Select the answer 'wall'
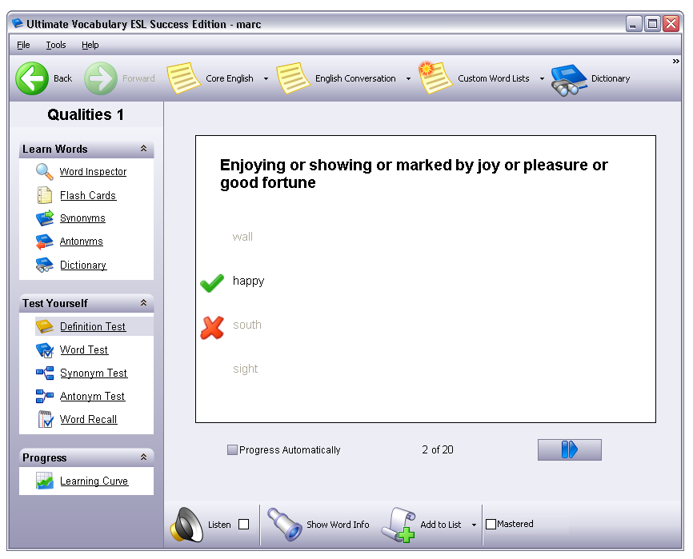 click(242, 237)
